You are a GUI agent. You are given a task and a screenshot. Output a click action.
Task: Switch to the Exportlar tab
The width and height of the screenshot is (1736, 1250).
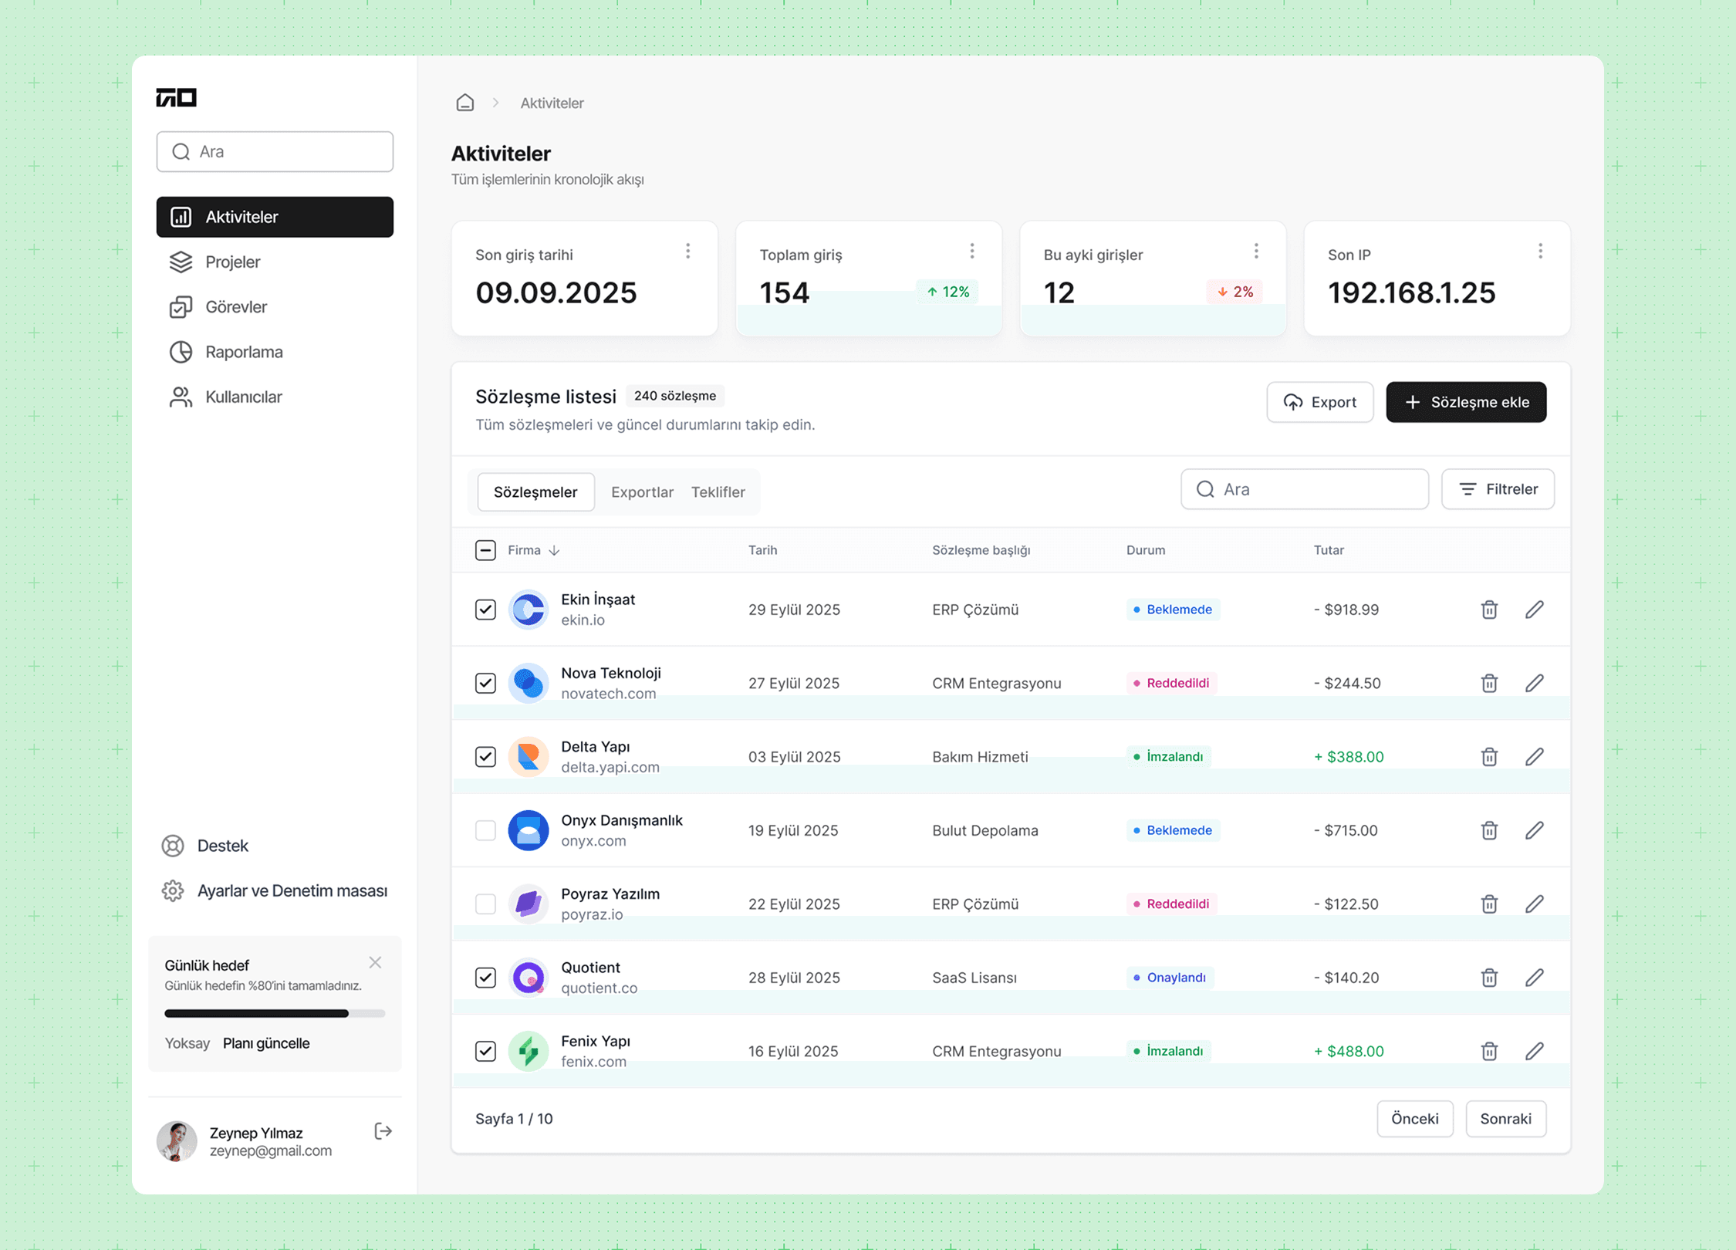(642, 492)
